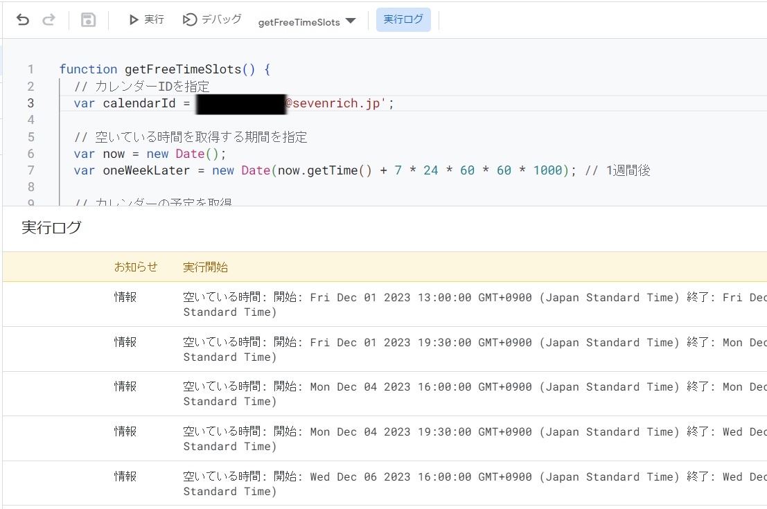Open the 実行ログ execution log
This screenshot has height=509, width=767.
pos(403,19)
